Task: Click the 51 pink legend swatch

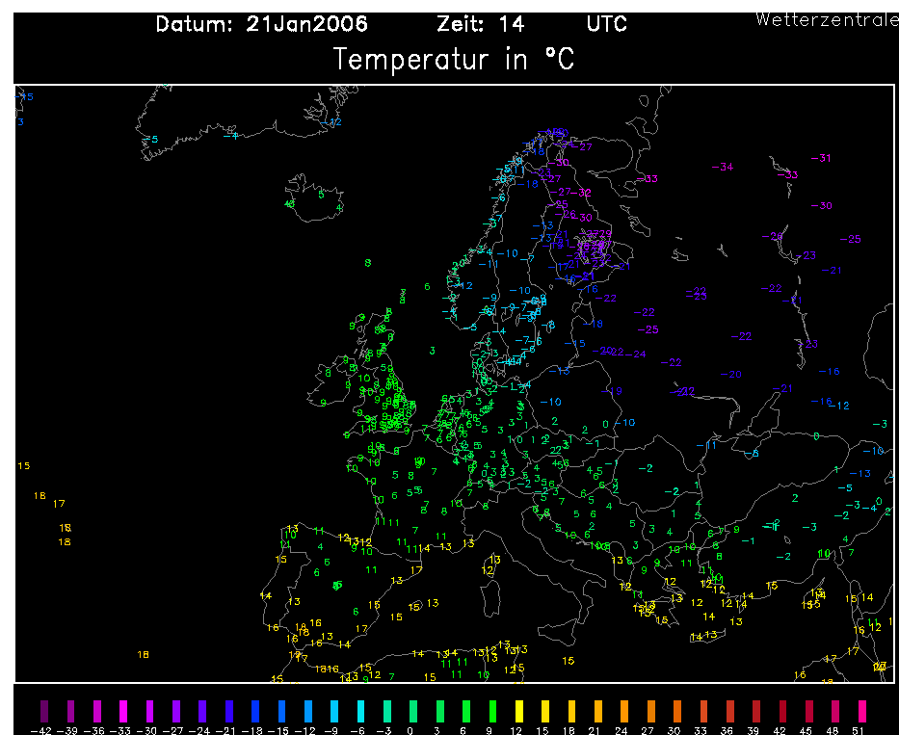Action: [x=861, y=711]
